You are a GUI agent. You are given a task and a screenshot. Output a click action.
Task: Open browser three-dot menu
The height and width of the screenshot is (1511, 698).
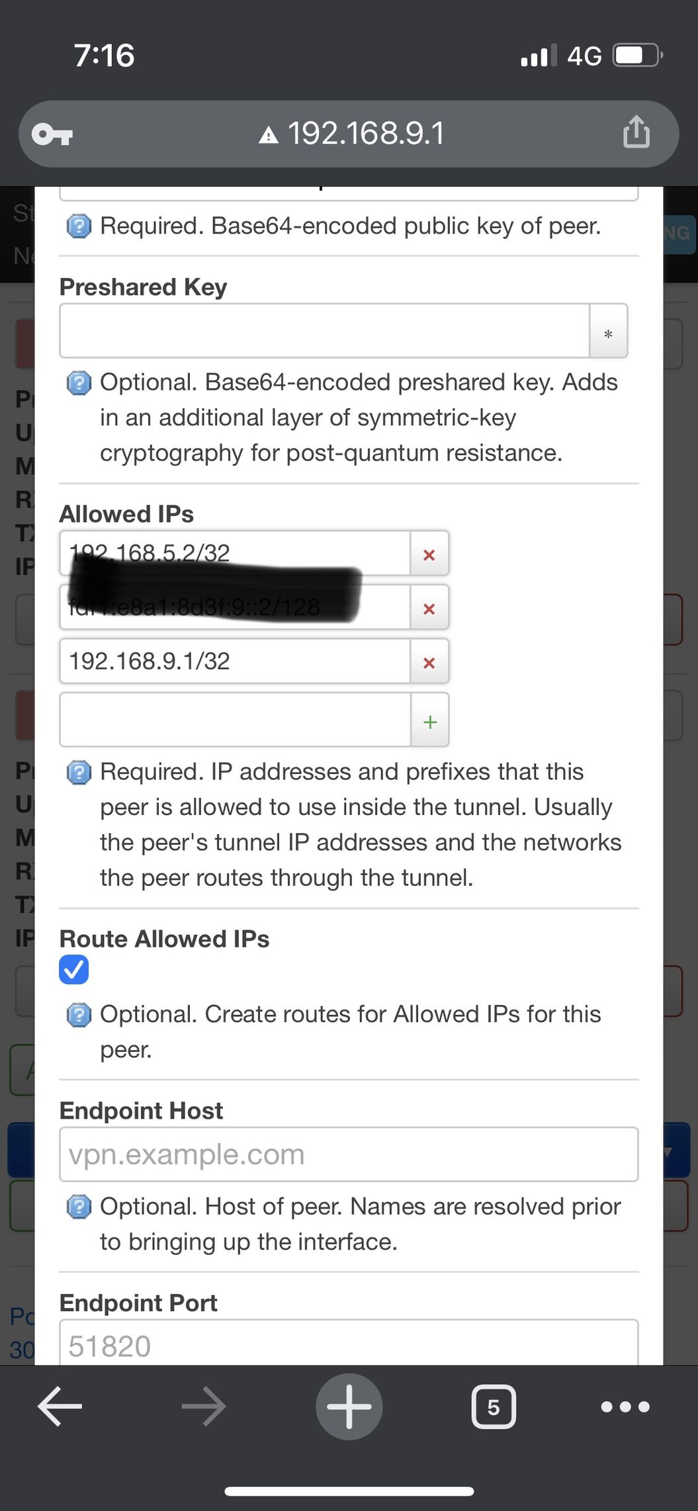click(625, 1406)
